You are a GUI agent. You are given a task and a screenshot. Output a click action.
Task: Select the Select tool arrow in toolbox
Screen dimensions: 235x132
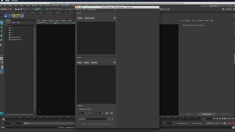point(1,23)
